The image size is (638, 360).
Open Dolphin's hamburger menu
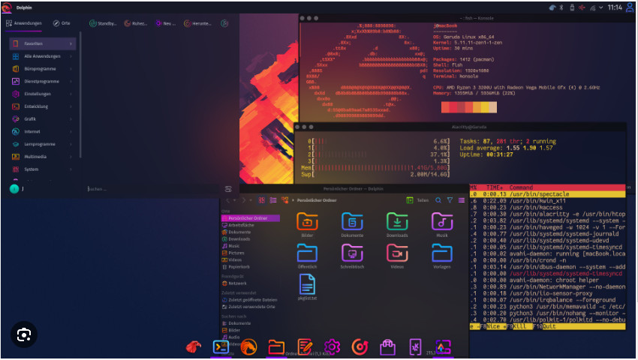click(x=462, y=200)
